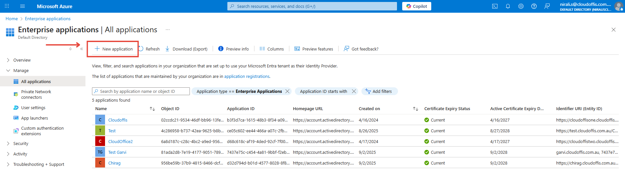Open Cloud Shell from the top bar
The height and width of the screenshot is (173, 625).
pyautogui.click(x=495, y=6)
